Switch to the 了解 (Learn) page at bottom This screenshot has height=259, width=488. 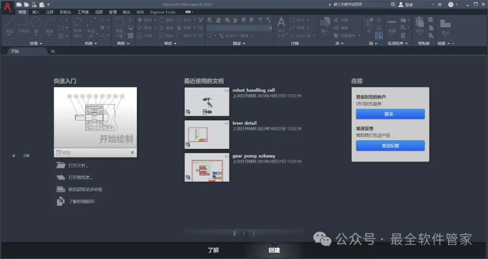pyautogui.click(x=213, y=250)
